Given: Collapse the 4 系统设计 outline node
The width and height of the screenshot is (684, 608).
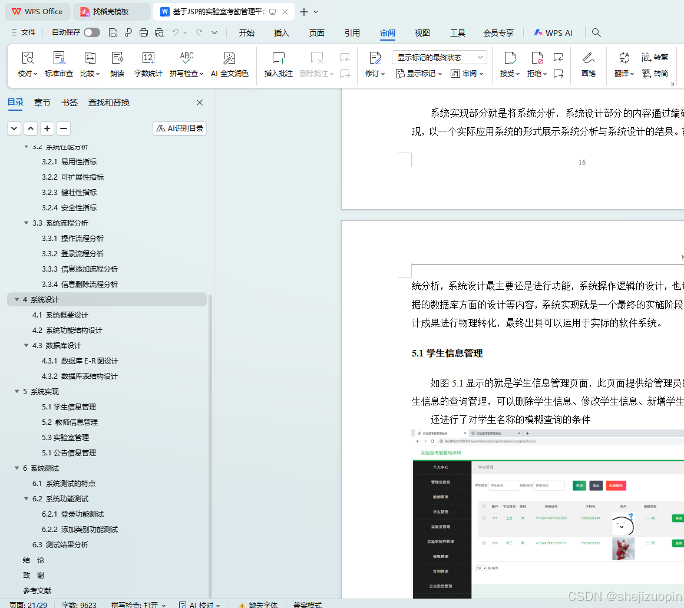Looking at the screenshot, I should click(17, 299).
